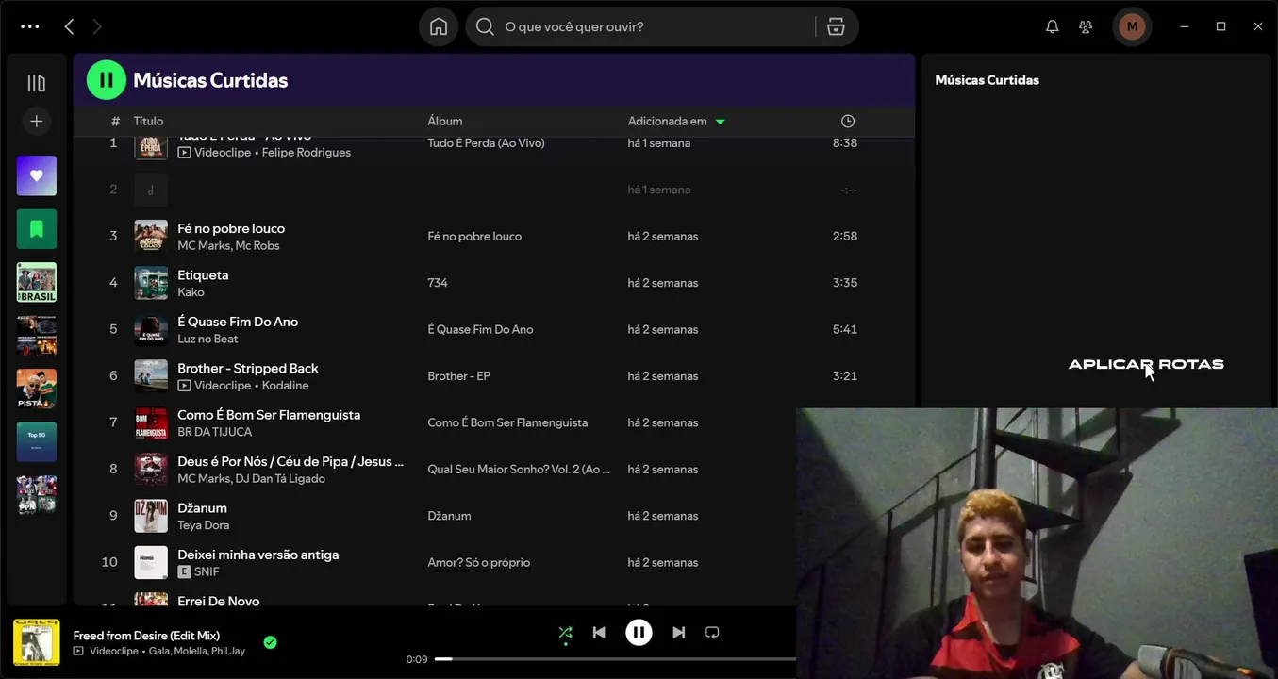The image size is (1278, 679).
Task: Click the search magnifier icon
Action: (x=485, y=26)
